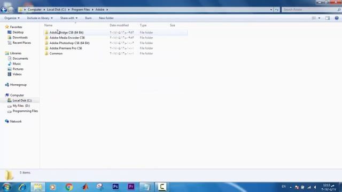342x192 pixels.
Task: Open the Share with dropdown
Action: pyautogui.click(x=69, y=18)
